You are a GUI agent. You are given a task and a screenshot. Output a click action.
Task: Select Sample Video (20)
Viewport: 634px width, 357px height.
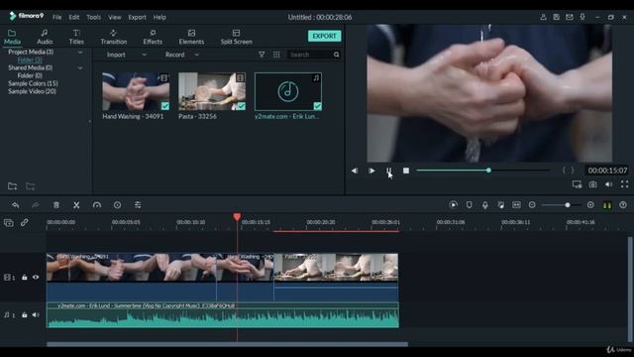coord(32,91)
